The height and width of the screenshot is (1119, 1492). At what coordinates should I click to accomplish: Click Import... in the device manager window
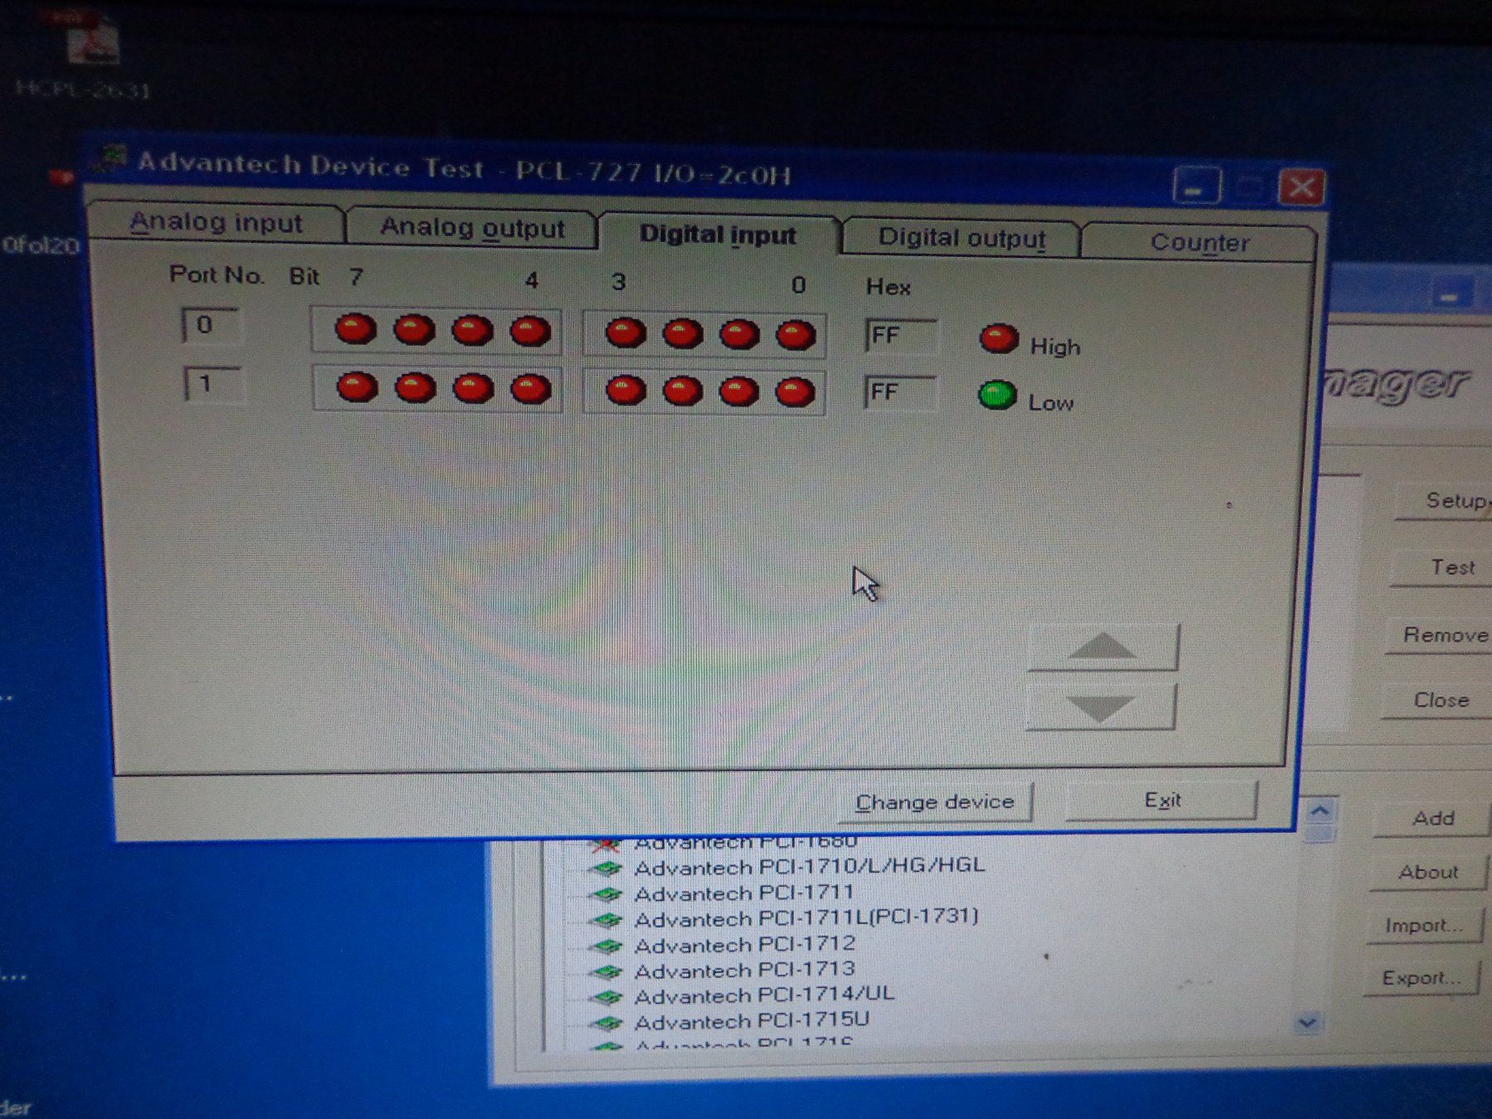pyautogui.click(x=1423, y=925)
